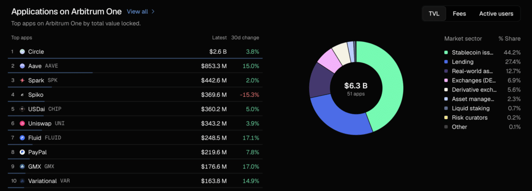Click the Spiko logo icon

(22, 95)
